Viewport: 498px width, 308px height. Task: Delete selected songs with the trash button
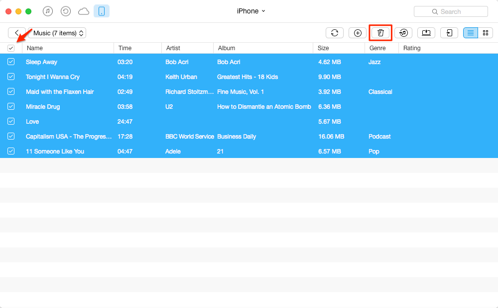[x=380, y=33]
